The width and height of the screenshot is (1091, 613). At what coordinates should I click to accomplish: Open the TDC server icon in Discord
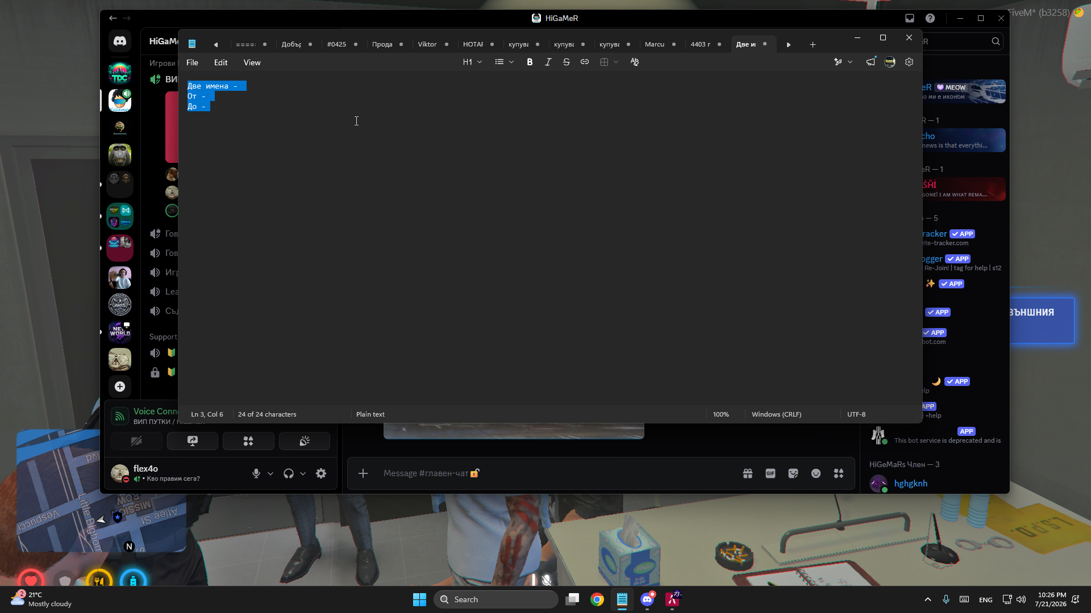pyautogui.click(x=120, y=73)
